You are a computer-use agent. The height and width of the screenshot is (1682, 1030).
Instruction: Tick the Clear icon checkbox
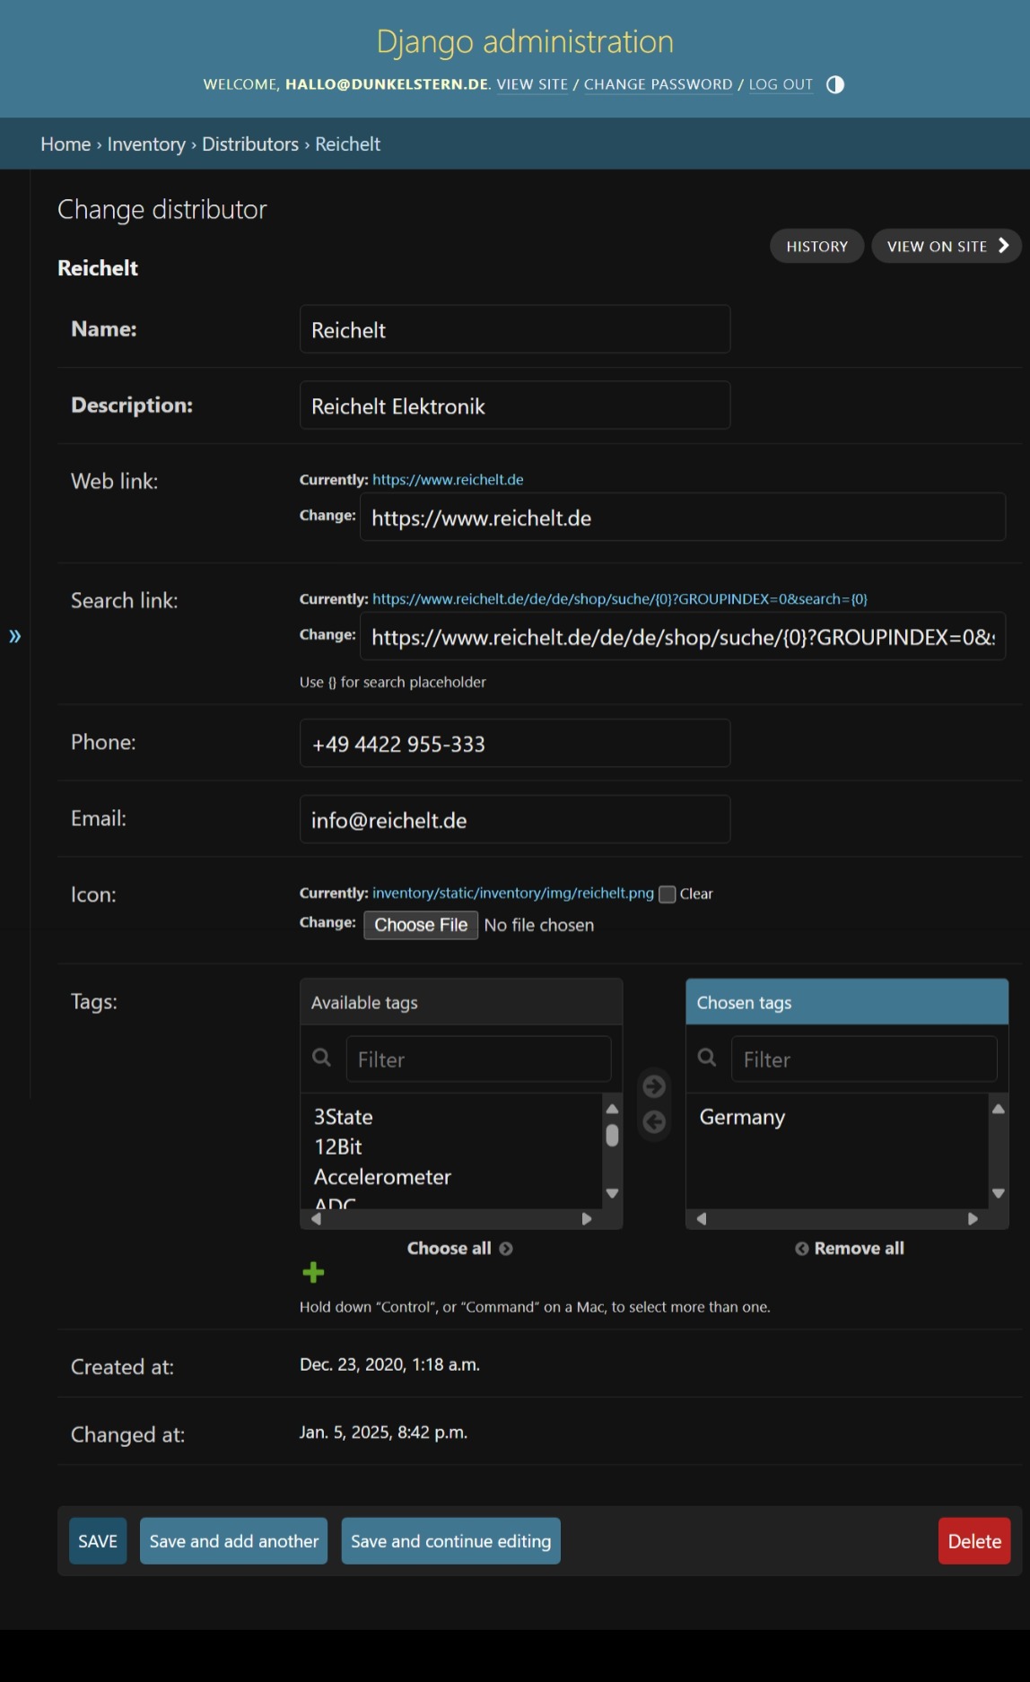667,894
